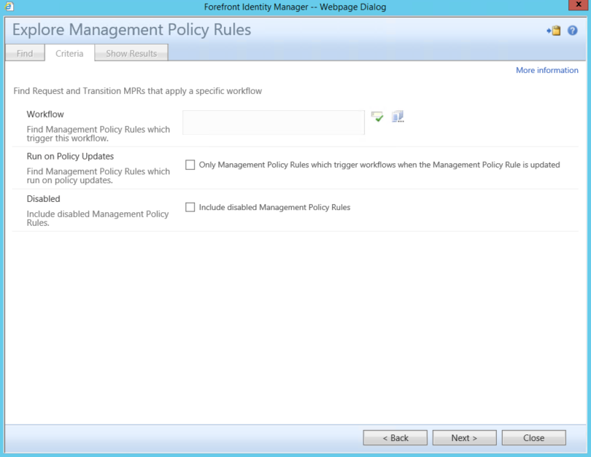Select the Criteria tab
Viewport: 591px width, 457px height.
[69, 53]
